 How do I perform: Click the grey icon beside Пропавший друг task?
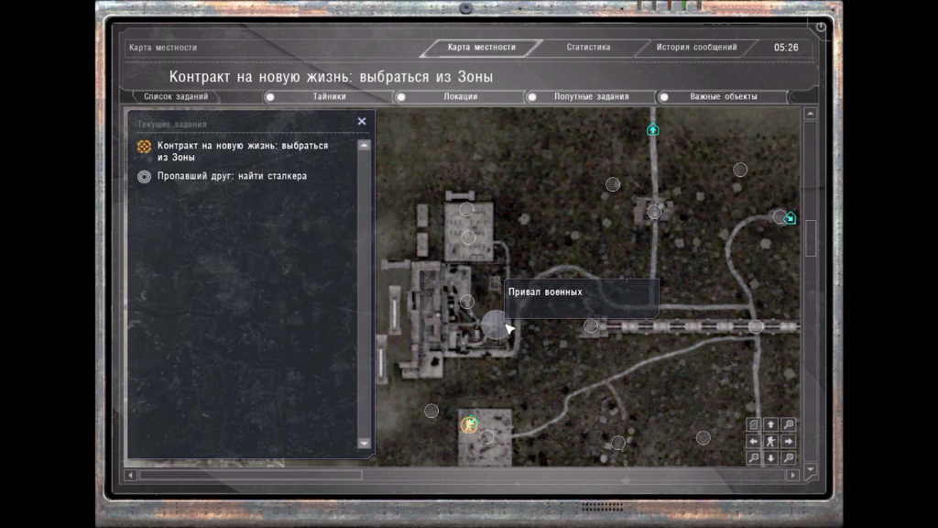[x=144, y=177]
